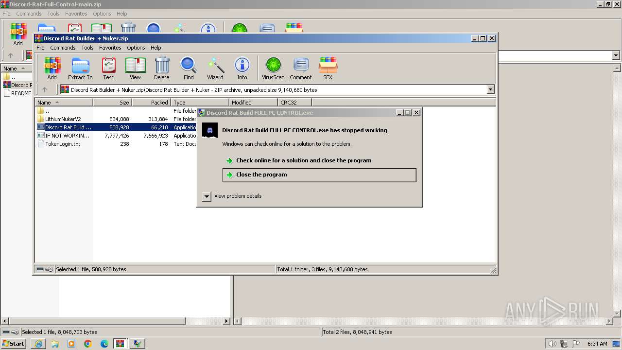Click the Action Center flag tray icon
Image resolution: width=622 pixels, height=350 pixels.
tap(575, 344)
